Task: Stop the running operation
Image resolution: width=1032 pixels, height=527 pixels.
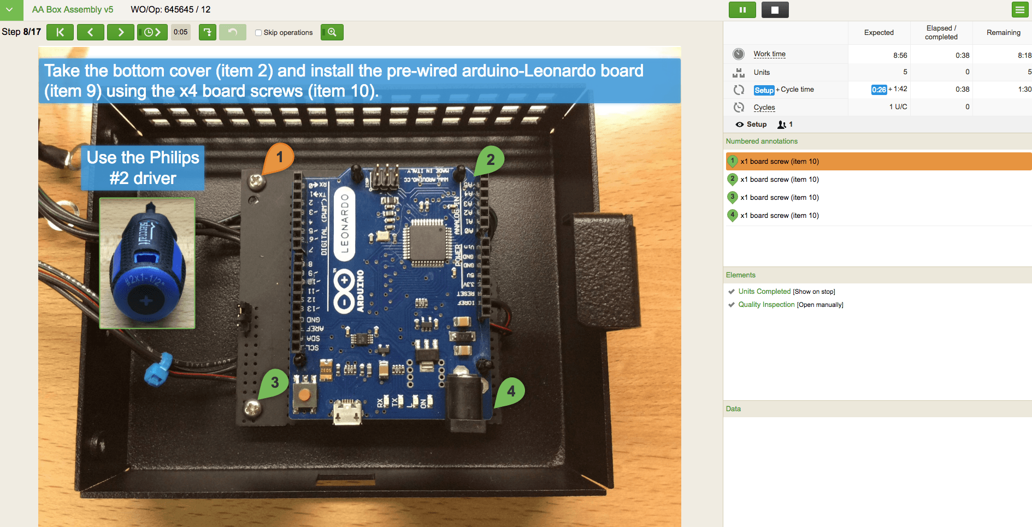Action: pyautogui.click(x=775, y=10)
